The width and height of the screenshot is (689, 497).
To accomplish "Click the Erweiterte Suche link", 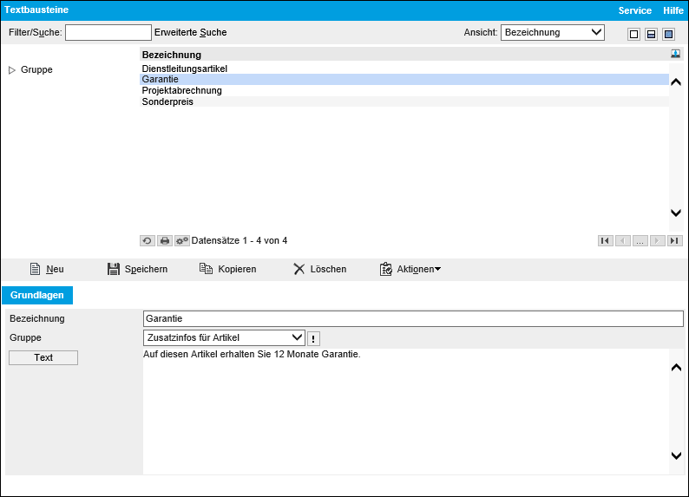I will [190, 33].
